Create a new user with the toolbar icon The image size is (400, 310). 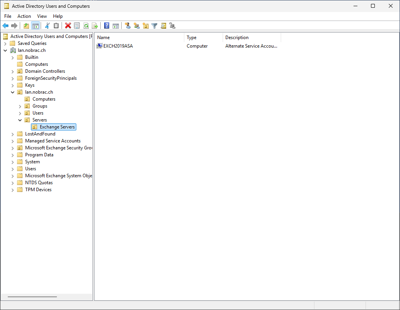point(127,26)
